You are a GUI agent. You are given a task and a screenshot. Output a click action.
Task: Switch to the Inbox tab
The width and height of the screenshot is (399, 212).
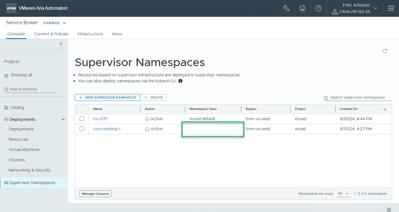click(x=117, y=34)
